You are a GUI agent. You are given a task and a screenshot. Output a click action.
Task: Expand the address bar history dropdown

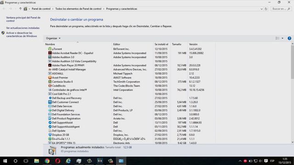(x=261, y=9)
